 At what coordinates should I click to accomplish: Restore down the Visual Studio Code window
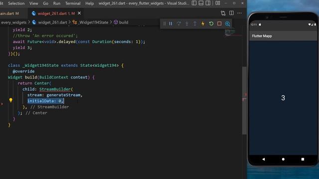click(x=234, y=3)
